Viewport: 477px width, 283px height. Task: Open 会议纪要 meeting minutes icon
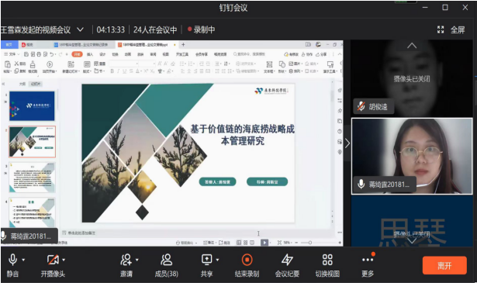[x=287, y=260]
